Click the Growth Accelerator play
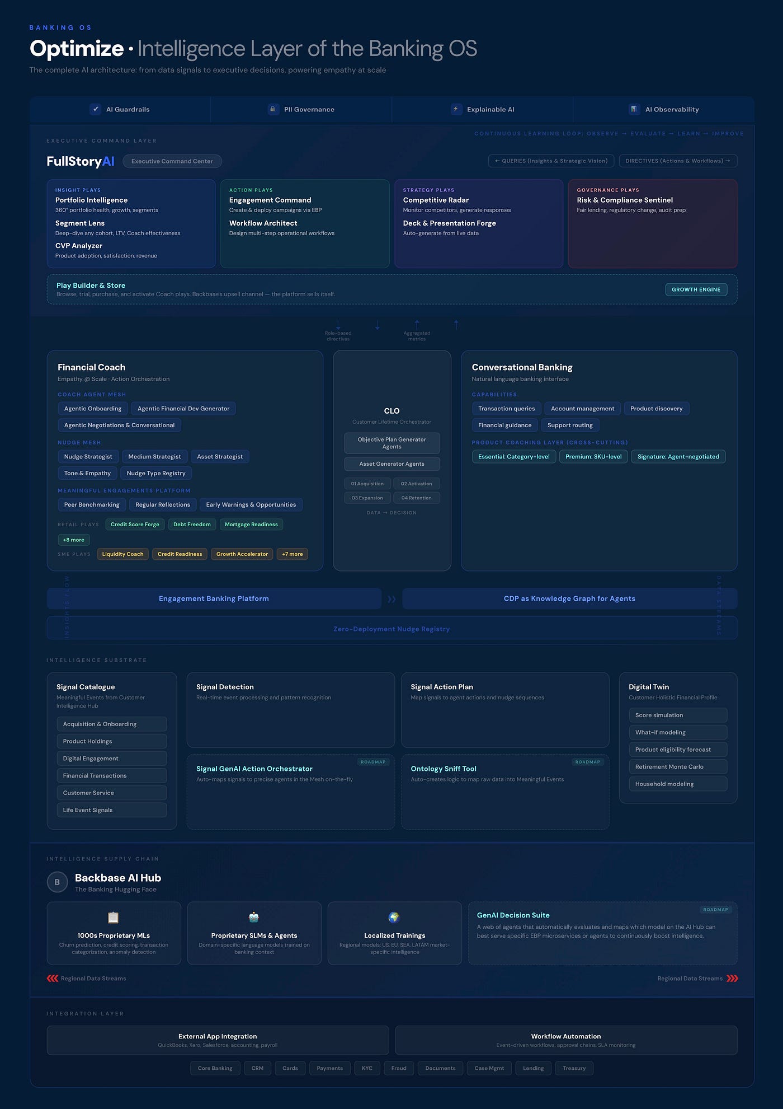This screenshot has height=1109, width=783. [242, 554]
